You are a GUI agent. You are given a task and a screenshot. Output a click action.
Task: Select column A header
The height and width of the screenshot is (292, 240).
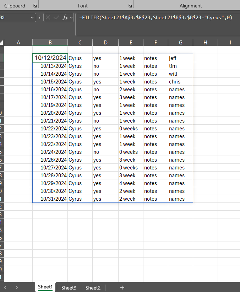(18, 43)
